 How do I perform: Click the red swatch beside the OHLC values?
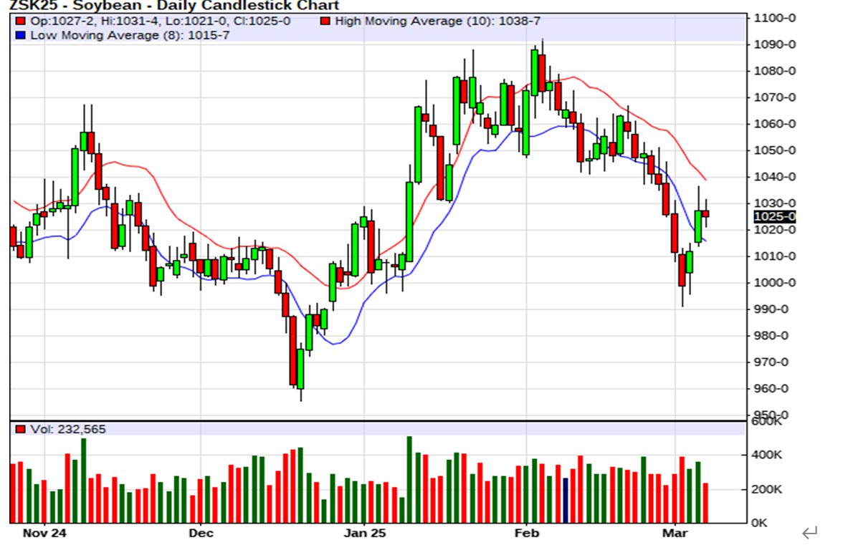[x=21, y=21]
